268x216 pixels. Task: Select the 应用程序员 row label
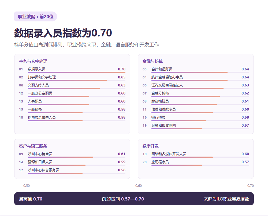(160, 162)
